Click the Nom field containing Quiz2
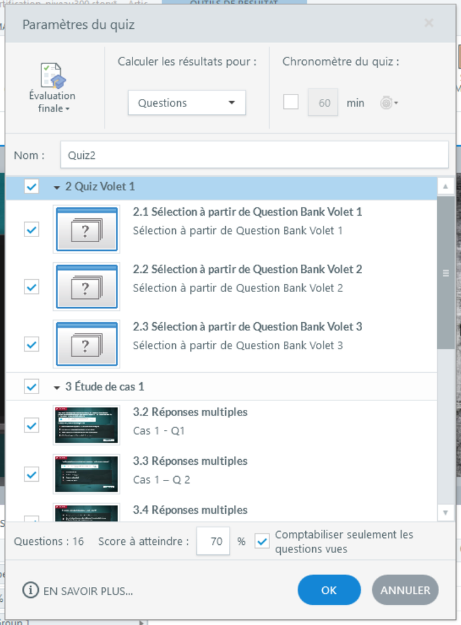The height and width of the screenshot is (625, 461). [x=254, y=155]
